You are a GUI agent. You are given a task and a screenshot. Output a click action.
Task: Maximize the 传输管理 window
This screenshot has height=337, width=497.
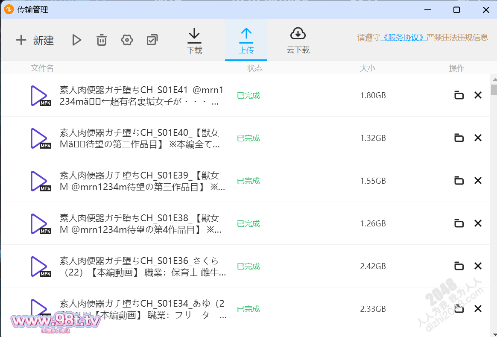pos(456,10)
